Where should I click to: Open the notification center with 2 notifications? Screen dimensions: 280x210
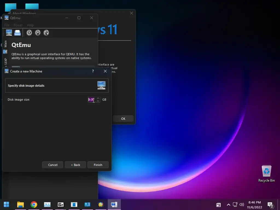click(270, 205)
